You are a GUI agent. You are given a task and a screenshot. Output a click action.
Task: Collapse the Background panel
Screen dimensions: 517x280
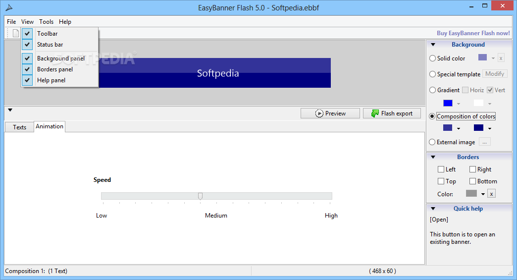point(433,45)
